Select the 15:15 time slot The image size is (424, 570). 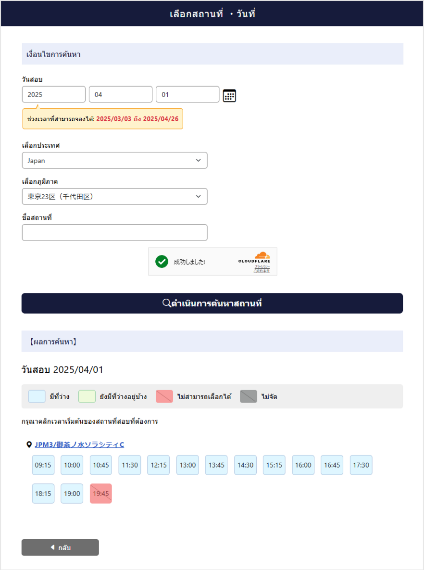[x=274, y=465]
